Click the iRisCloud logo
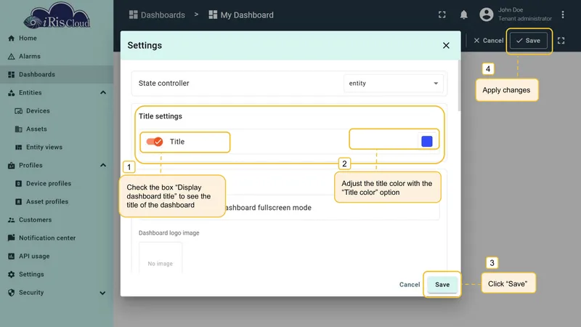 pyautogui.click(x=57, y=15)
